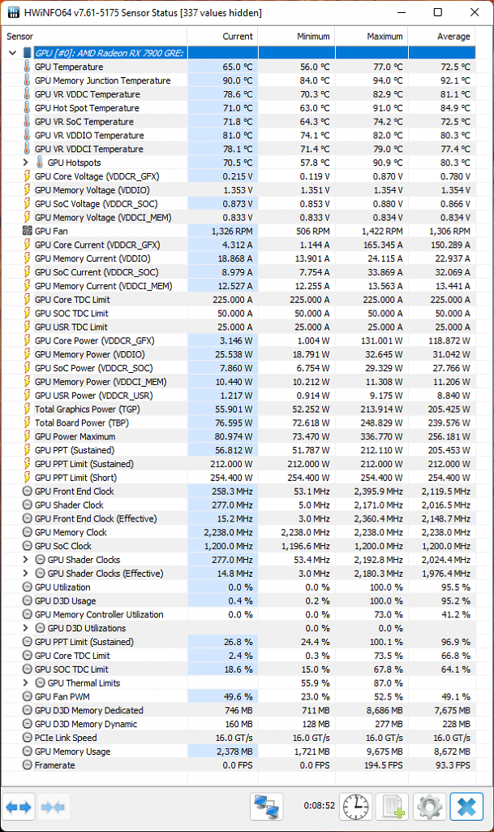
Task: Click the 1,326 RPM fan speed value
Action: coord(232,231)
